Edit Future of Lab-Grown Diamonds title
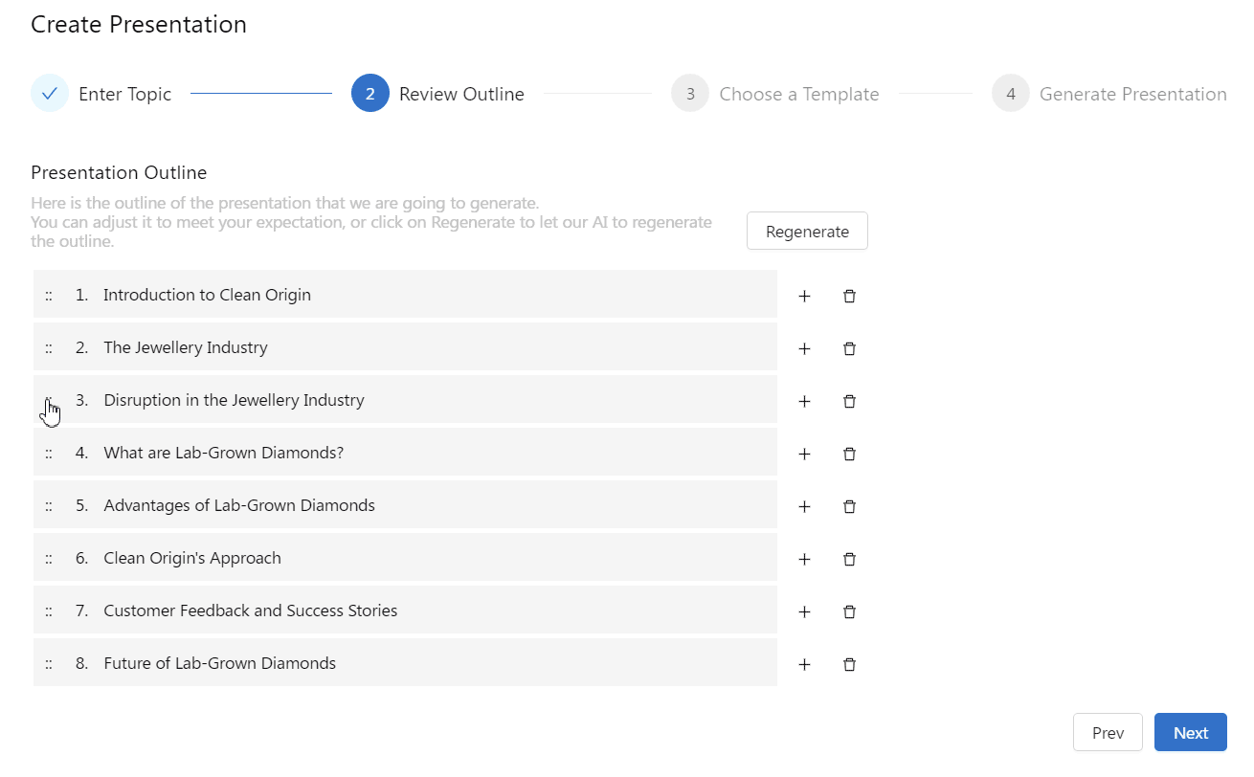Viewport: 1254px width, 777px height. pos(220,663)
